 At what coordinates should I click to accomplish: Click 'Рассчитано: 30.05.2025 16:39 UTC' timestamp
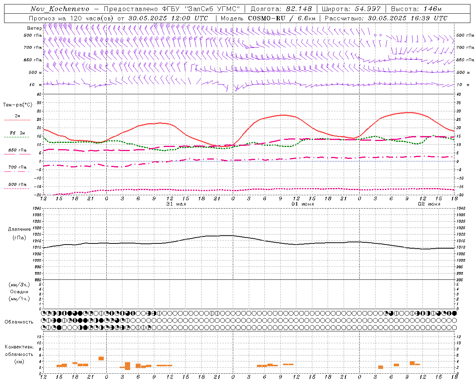[386, 18]
